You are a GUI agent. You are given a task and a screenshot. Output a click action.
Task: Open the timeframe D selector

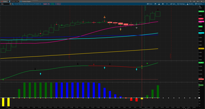pos(167,4)
